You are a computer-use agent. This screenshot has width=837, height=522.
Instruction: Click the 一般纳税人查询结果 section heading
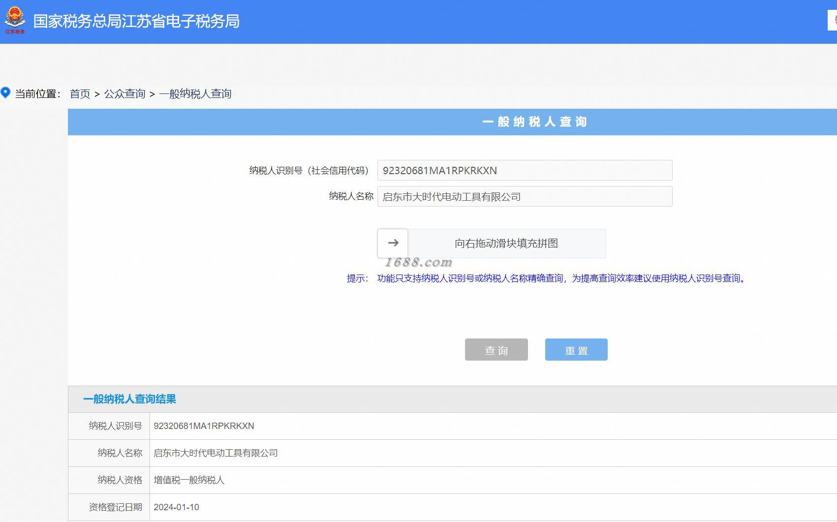tap(129, 399)
